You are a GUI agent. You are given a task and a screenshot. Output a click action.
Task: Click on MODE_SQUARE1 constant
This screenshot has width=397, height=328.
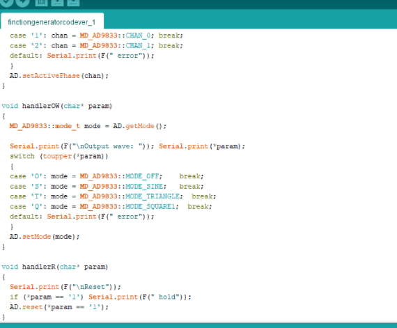(x=150, y=207)
